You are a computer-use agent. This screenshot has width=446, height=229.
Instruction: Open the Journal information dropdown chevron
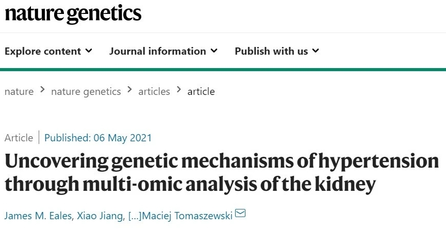tap(214, 51)
